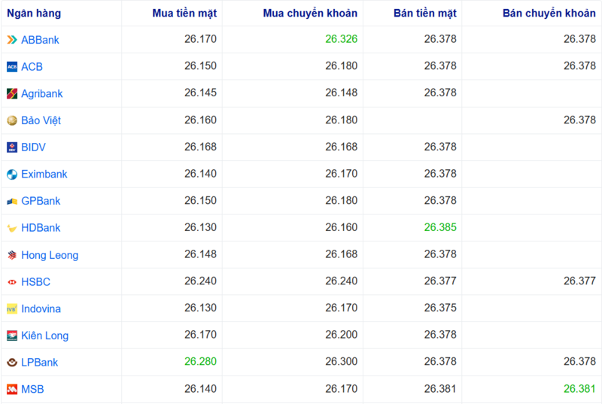Open the ABBank link
Image resolution: width=602 pixels, height=404 pixels.
coord(40,40)
